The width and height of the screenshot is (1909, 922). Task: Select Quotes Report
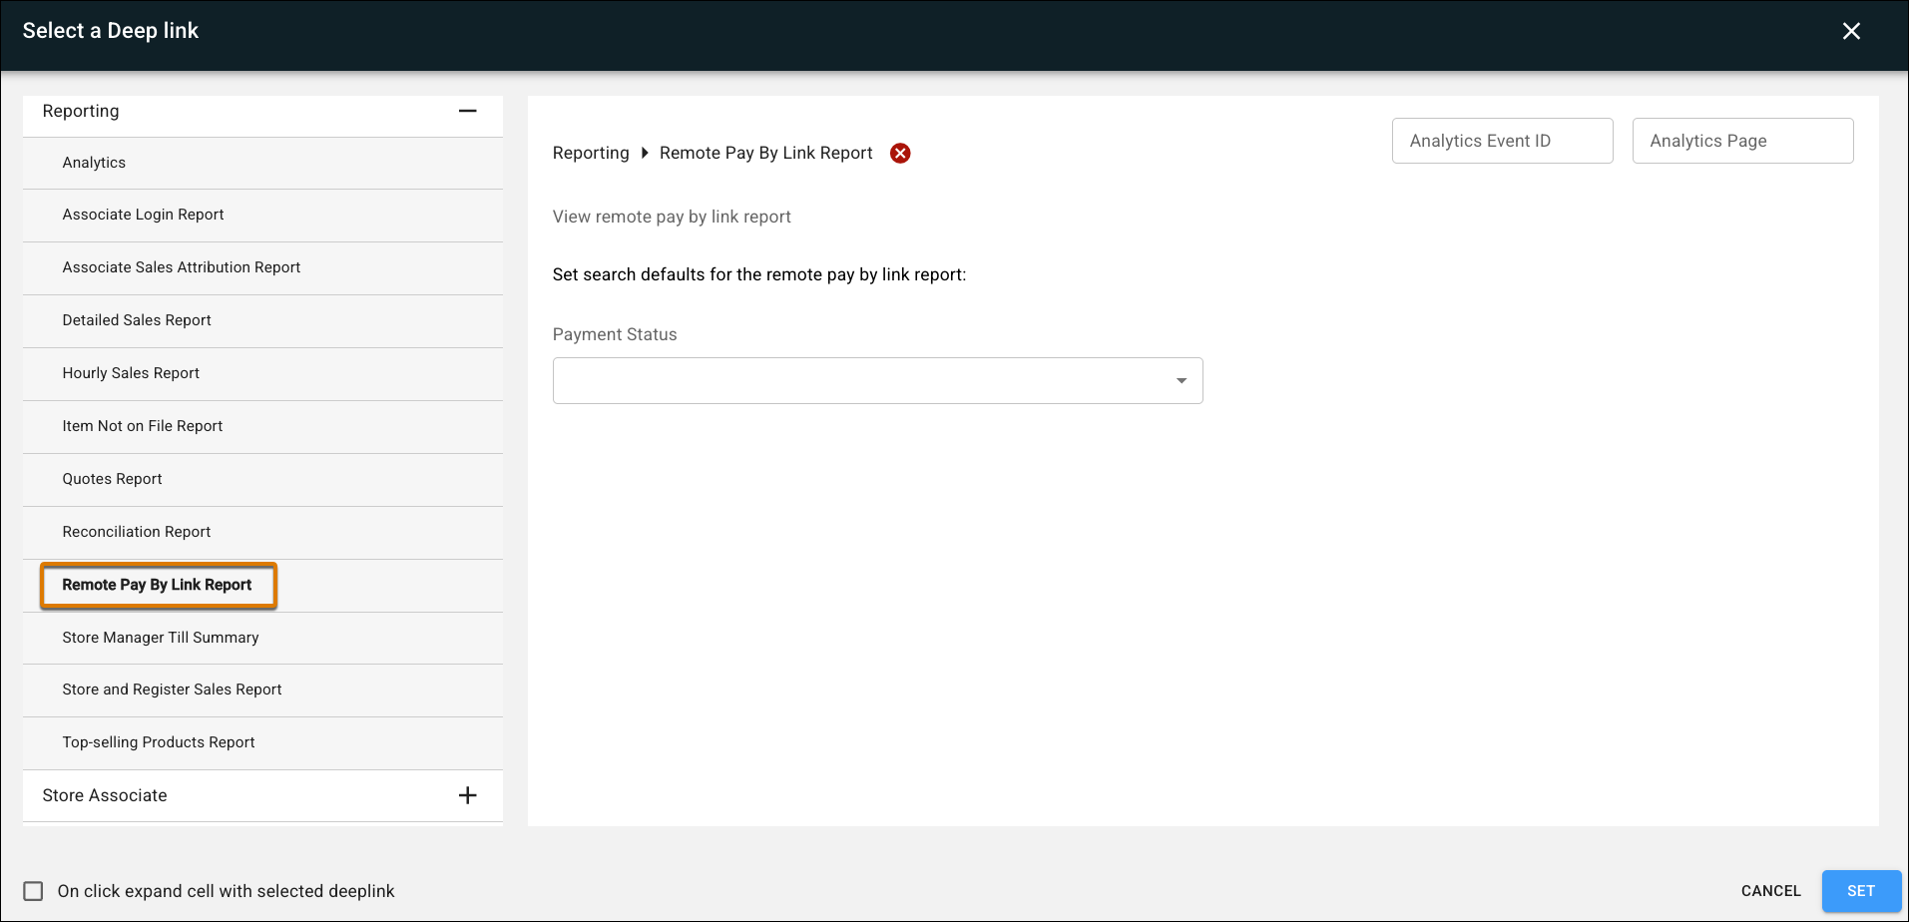(x=262, y=479)
